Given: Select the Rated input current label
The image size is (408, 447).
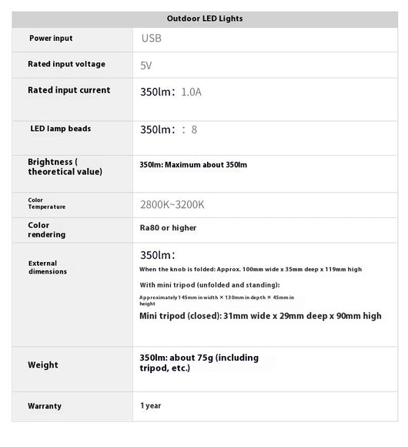Looking at the screenshot, I should click(x=69, y=90).
